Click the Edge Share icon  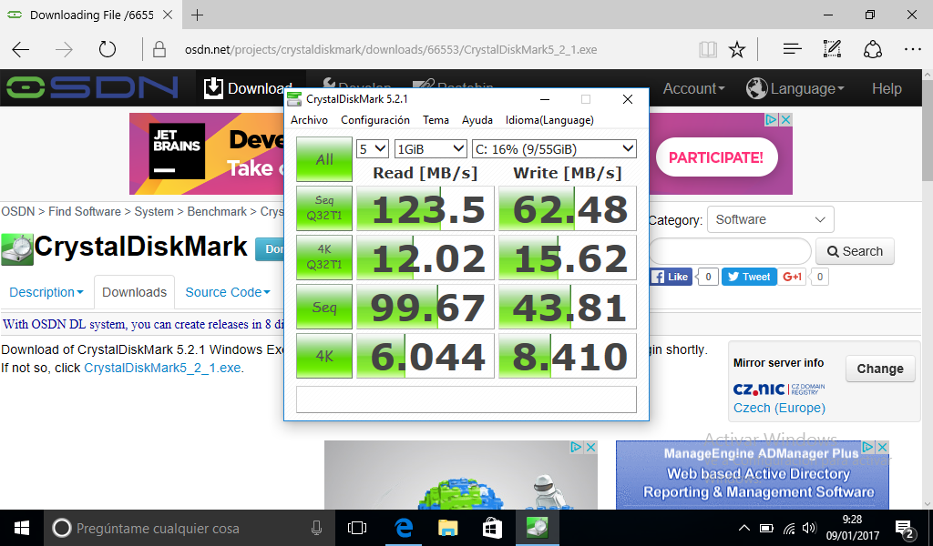pyautogui.click(x=872, y=49)
